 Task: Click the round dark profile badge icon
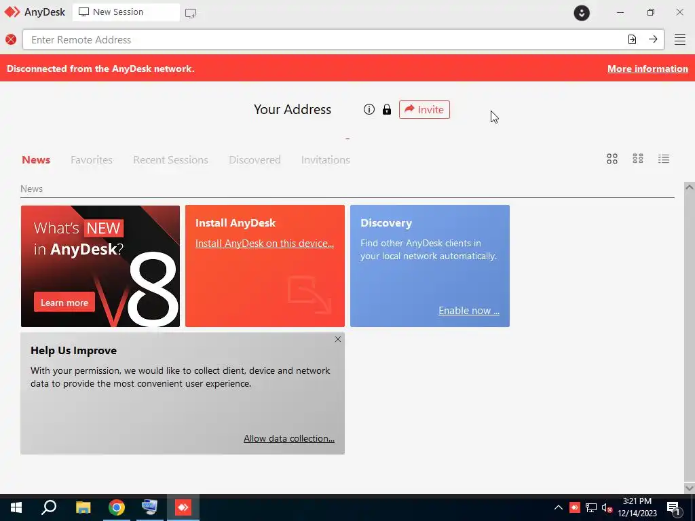[x=582, y=13]
